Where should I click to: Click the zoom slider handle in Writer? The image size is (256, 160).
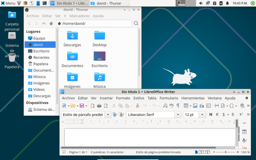[x=226, y=152]
